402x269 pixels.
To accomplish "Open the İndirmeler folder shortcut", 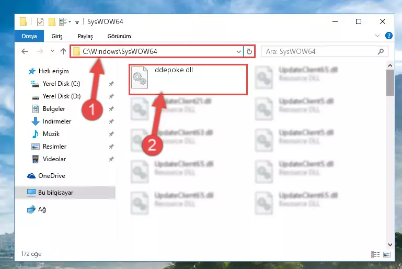I will tap(56, 121).
